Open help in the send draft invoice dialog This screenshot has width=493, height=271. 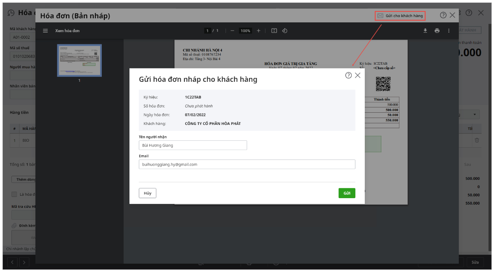pyautogui.click(x=348, y=75)
